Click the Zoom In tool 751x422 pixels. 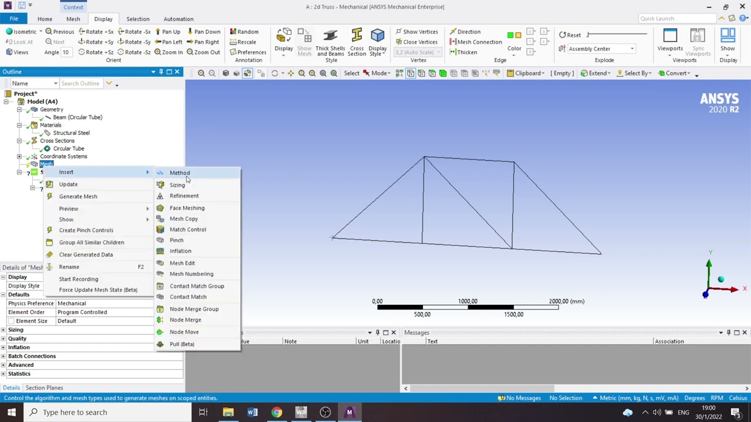click(168, 52)
